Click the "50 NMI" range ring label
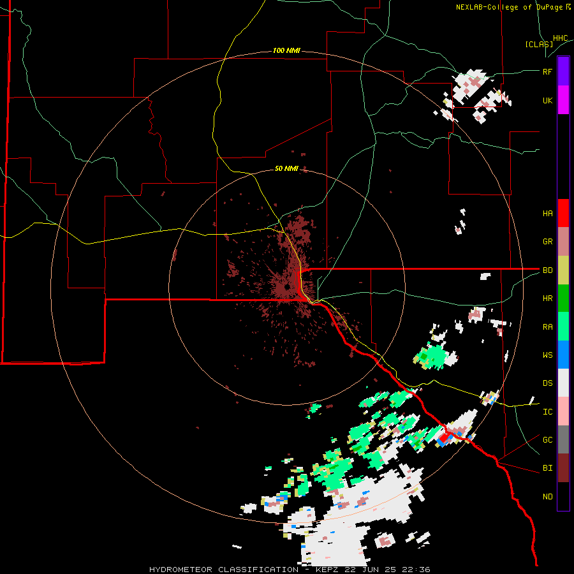The height and width of the screenshot is (574, 574). 286,168
